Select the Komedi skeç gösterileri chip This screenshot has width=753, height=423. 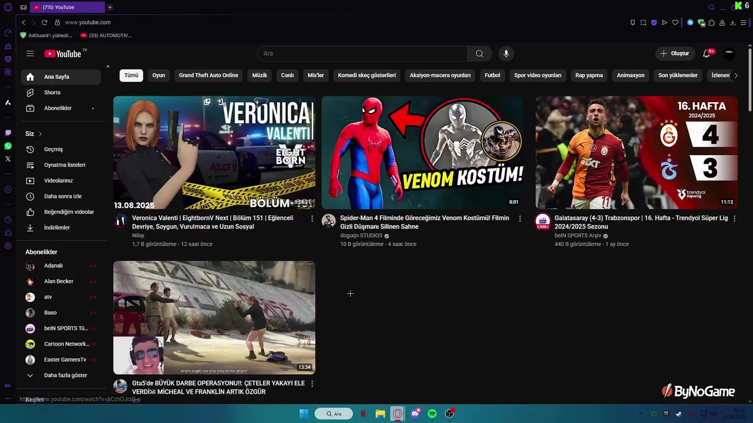pos(367,75)
